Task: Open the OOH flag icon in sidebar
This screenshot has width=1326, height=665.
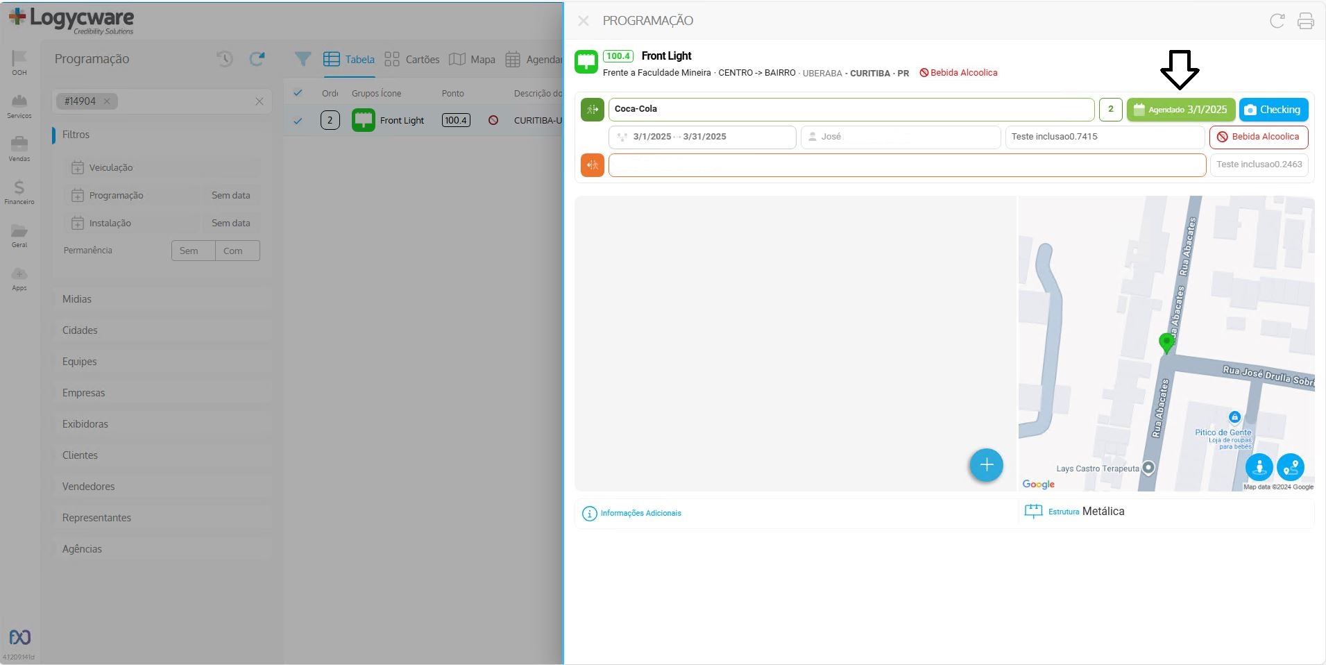Action: (x=19, y=62)
